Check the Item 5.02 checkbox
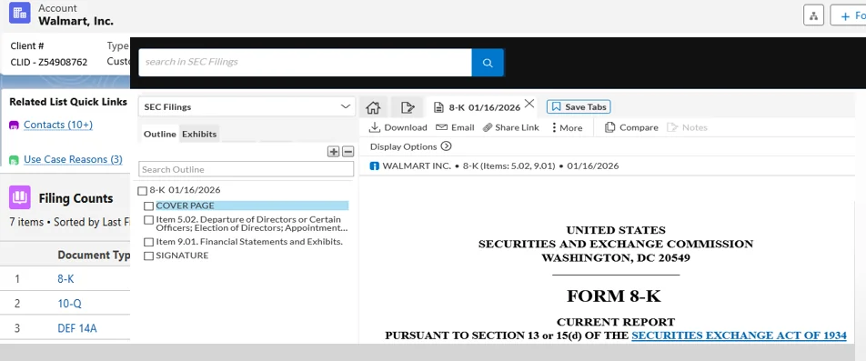Image resolution: width=866 pixels, height=361 pixels. pos(148,220)
